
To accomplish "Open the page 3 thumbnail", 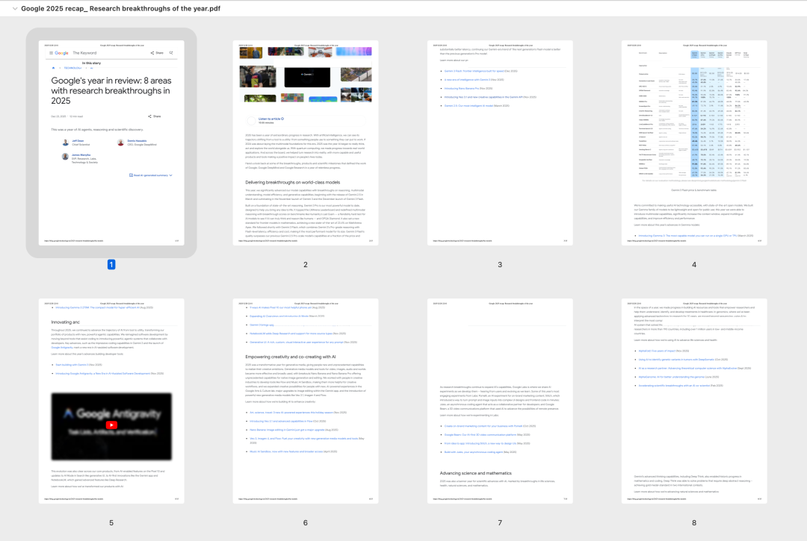I will (500, 143).
